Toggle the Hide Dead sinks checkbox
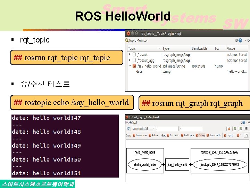This screenshot has width=250, height=188. coord(168,135)
